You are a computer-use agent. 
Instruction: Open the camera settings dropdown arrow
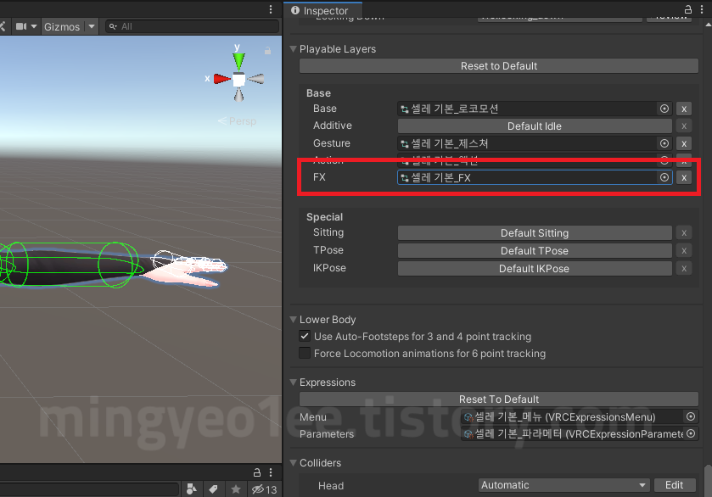(x=34, y=26)
